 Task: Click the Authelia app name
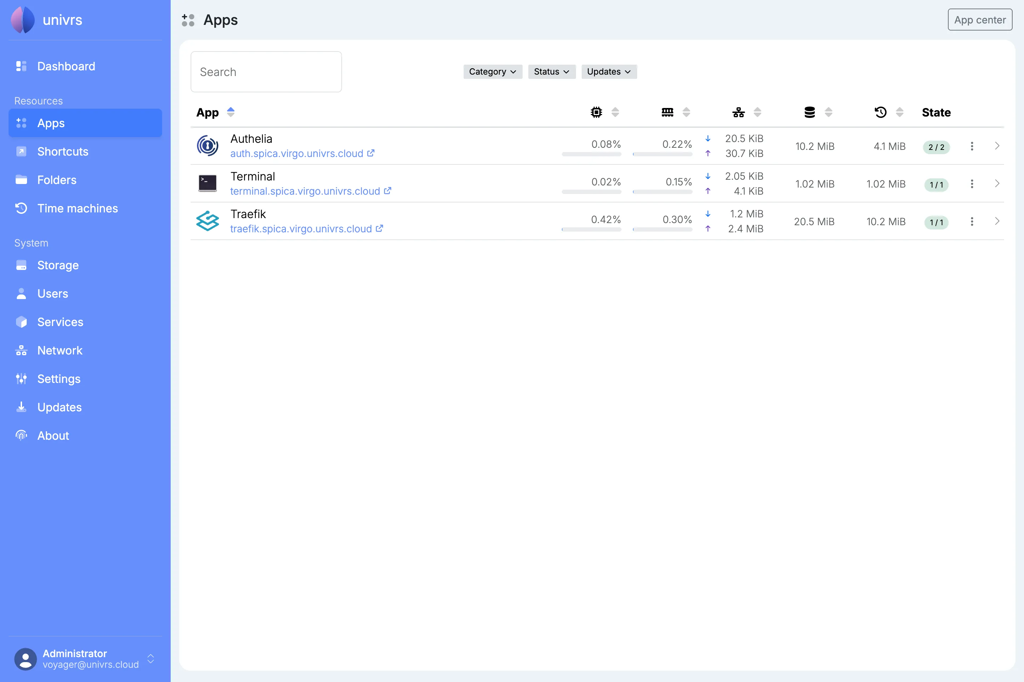tap(251, 139)
